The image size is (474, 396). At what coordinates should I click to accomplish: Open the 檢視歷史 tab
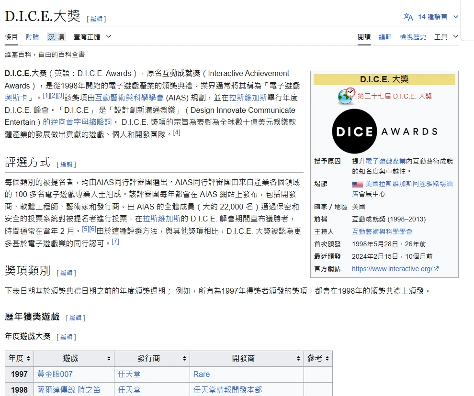pyautogui.click(x=413, y=37)
